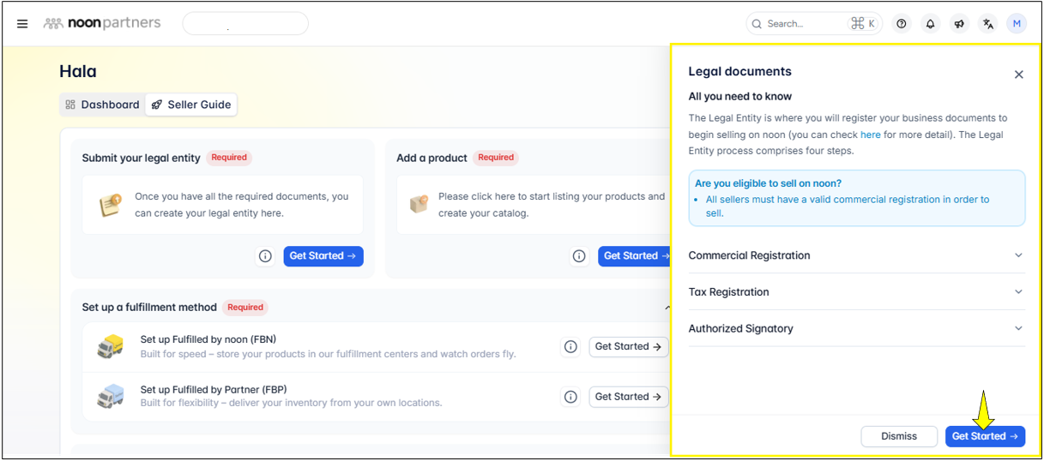Dismiss the Legal documents panel
Image resolution: width=1044 pixels, height=461 pixels.
(899, 436)
